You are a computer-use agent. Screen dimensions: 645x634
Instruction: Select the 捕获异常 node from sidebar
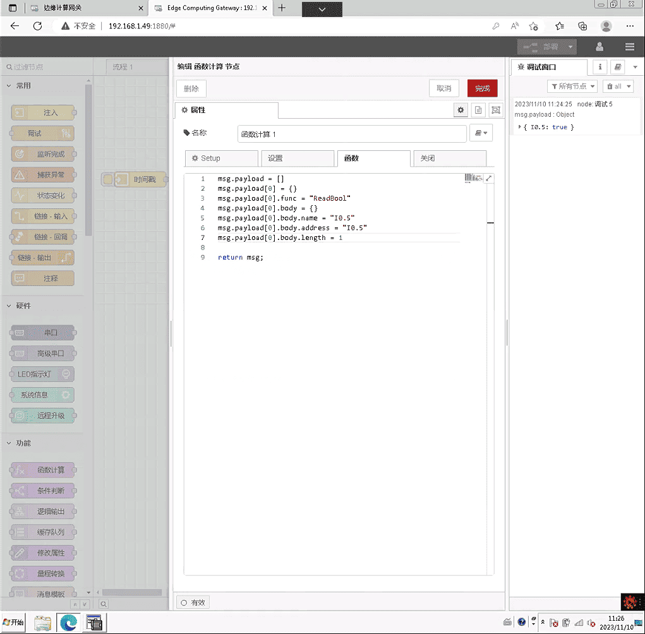point(42,174)
